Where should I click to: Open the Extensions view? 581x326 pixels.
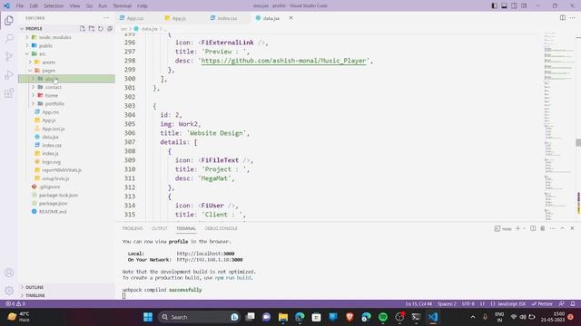pos(9,92)
